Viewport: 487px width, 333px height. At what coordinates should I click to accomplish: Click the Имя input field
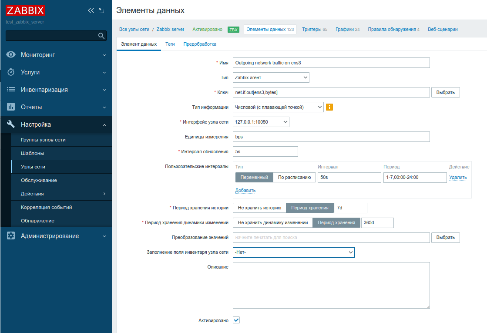tap(331, 63)
